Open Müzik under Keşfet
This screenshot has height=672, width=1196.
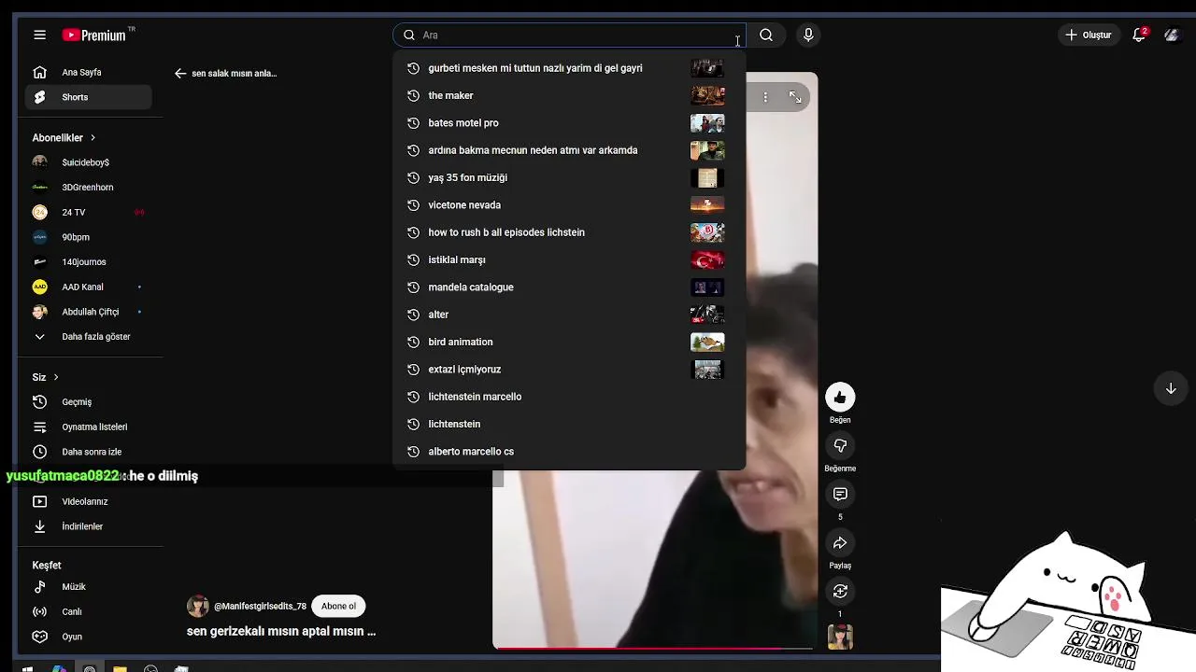tap(89, 586)
